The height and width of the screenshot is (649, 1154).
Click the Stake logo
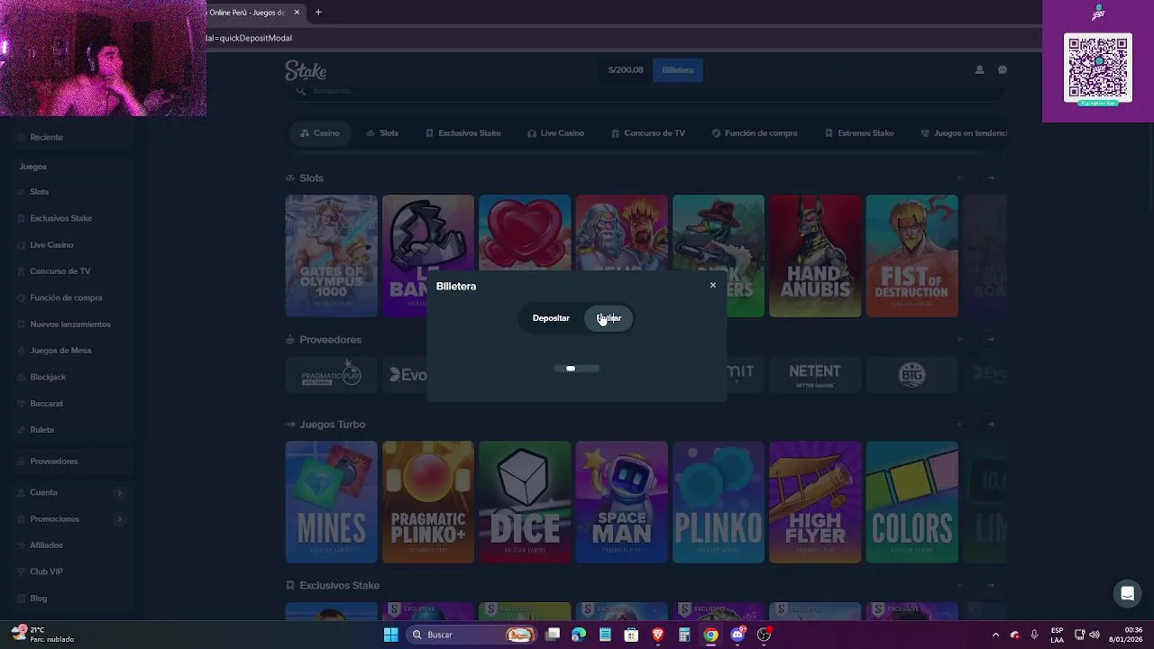tap(306, 70)
